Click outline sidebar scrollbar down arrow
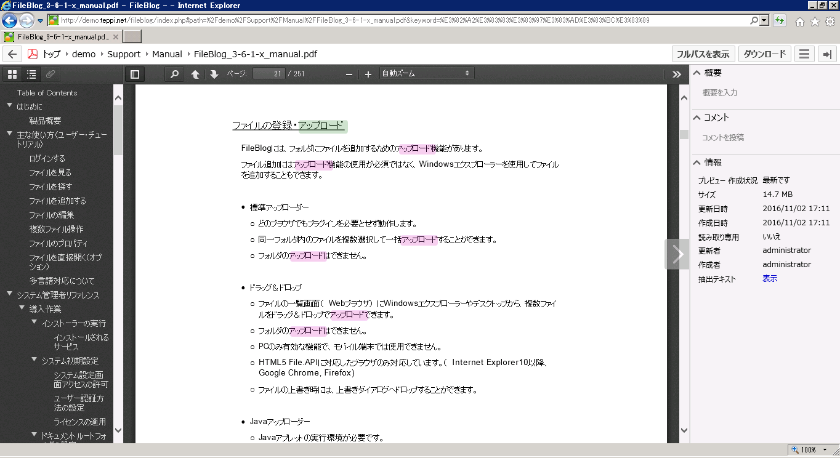Image resolution: width=840 pixels, height=458 pixels. [x=118, y=430]
